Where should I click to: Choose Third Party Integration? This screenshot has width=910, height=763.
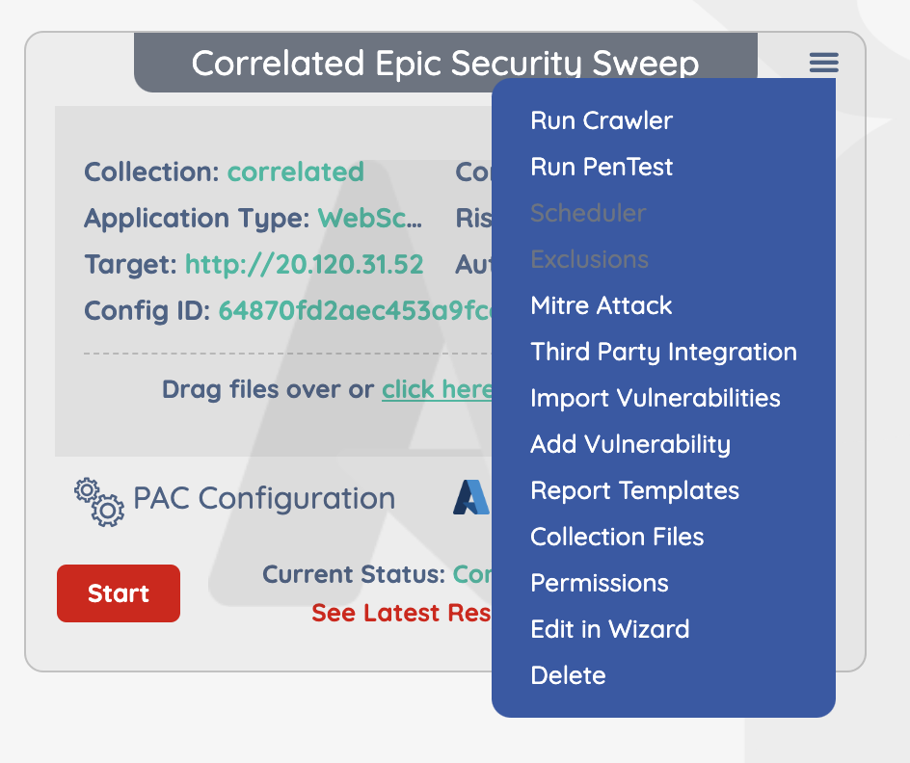click(x=663, y=352)
